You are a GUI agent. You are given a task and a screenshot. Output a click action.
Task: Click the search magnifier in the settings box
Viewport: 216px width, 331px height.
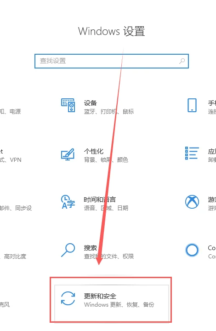[x=182, y=61]
